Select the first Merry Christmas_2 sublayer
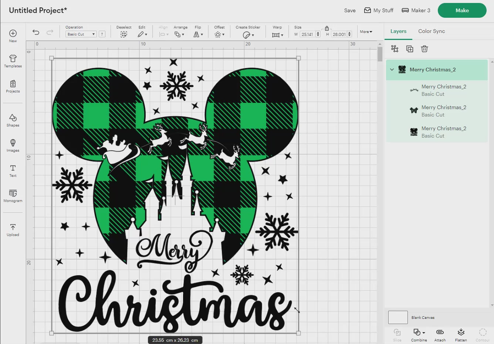 pyautogui.click(x=437, y=90)
